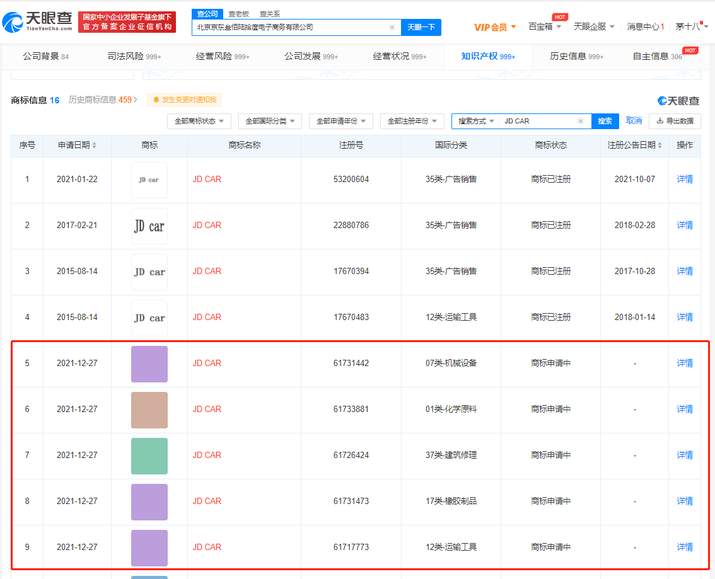The width and height of the screenshot is (715, 579).
Task: Select the 查公司 search mode tab
Action: pos(207,14)
